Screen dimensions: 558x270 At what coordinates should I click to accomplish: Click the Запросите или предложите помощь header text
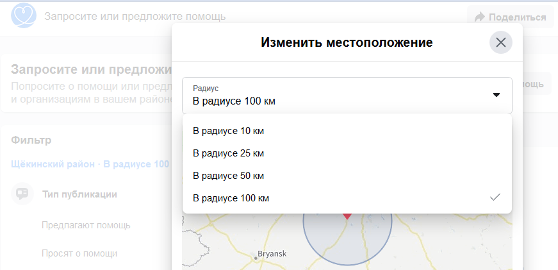[135, 17]
